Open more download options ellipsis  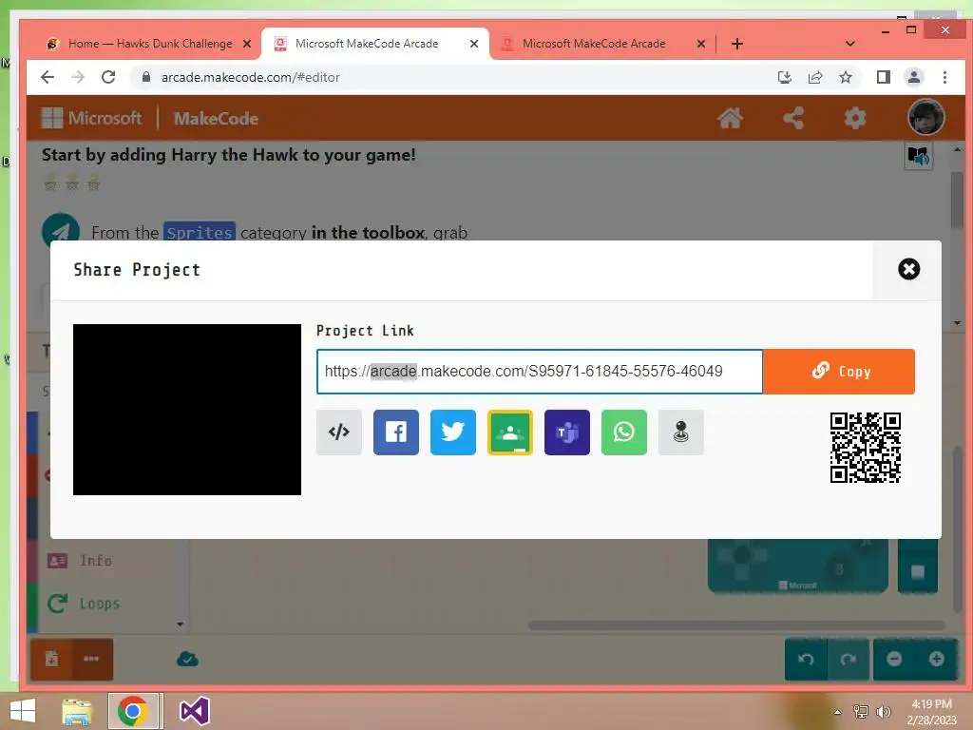tap(92, 659)
